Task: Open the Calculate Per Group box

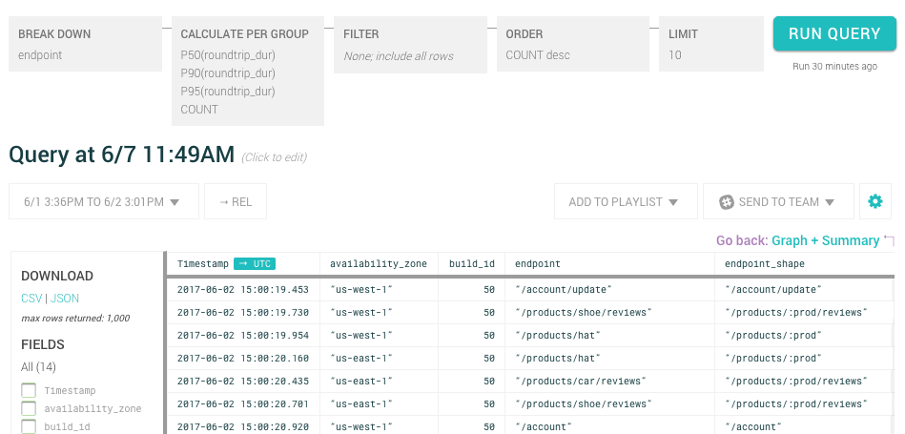Action: tap(247, 72)
